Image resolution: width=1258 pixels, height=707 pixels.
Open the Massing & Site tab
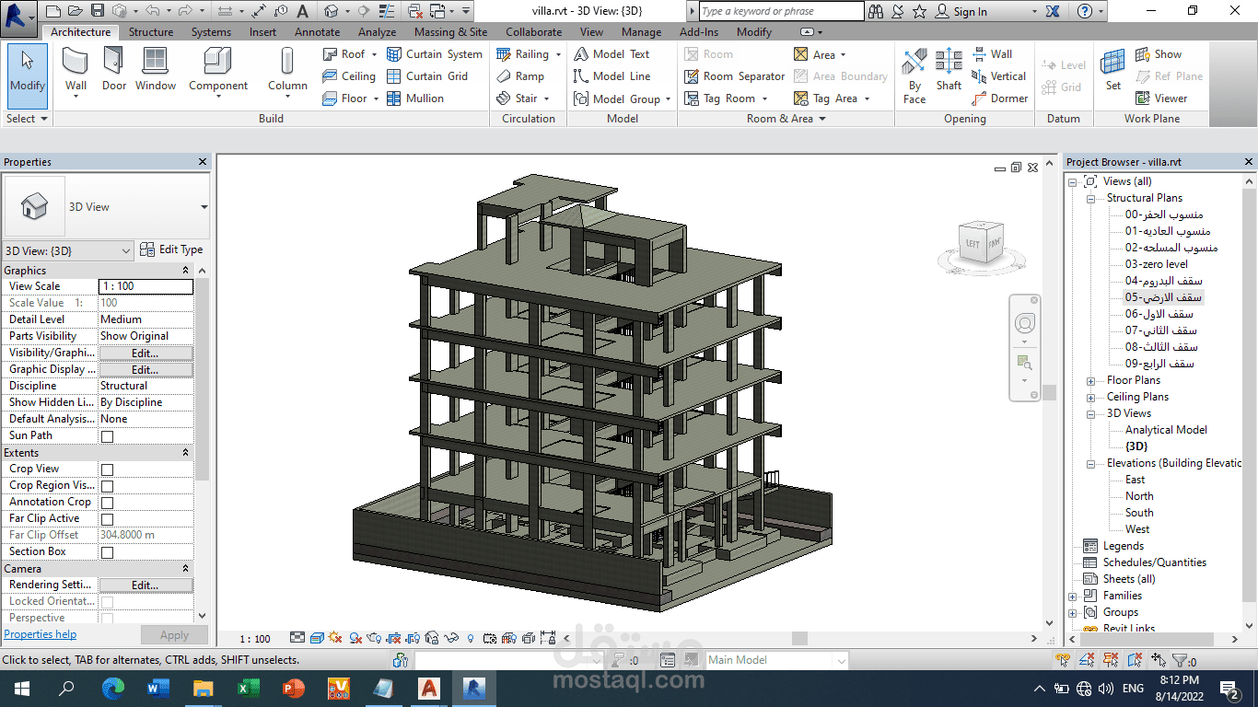tap(450, 31)
